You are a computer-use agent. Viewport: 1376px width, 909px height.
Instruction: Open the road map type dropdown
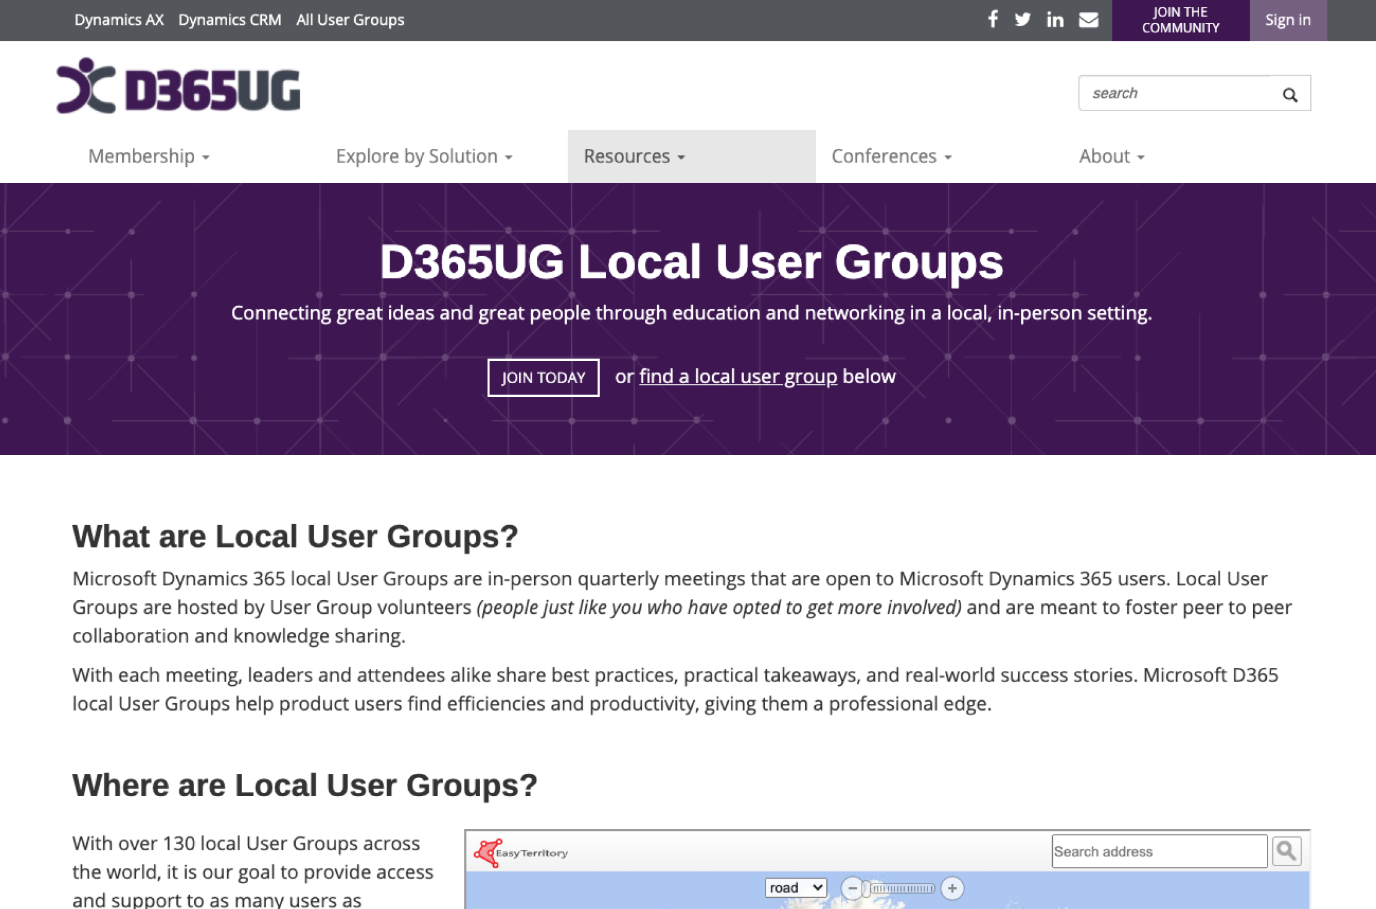pos(795,888)
